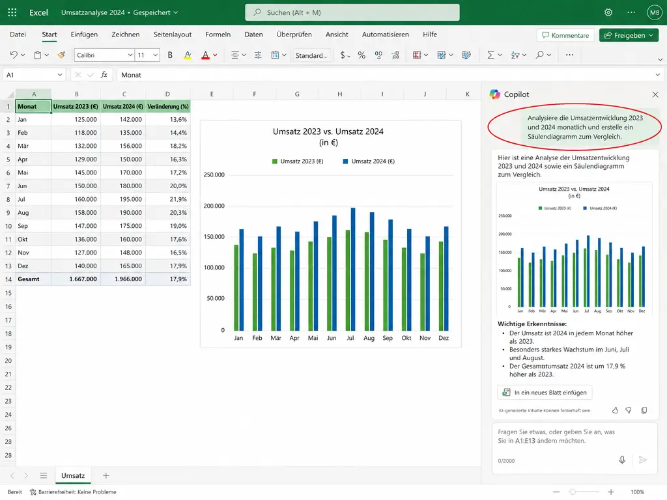Open the Standard number format dropdown
The height and width of the screenshot is (500, 667).
pos(311,55)
